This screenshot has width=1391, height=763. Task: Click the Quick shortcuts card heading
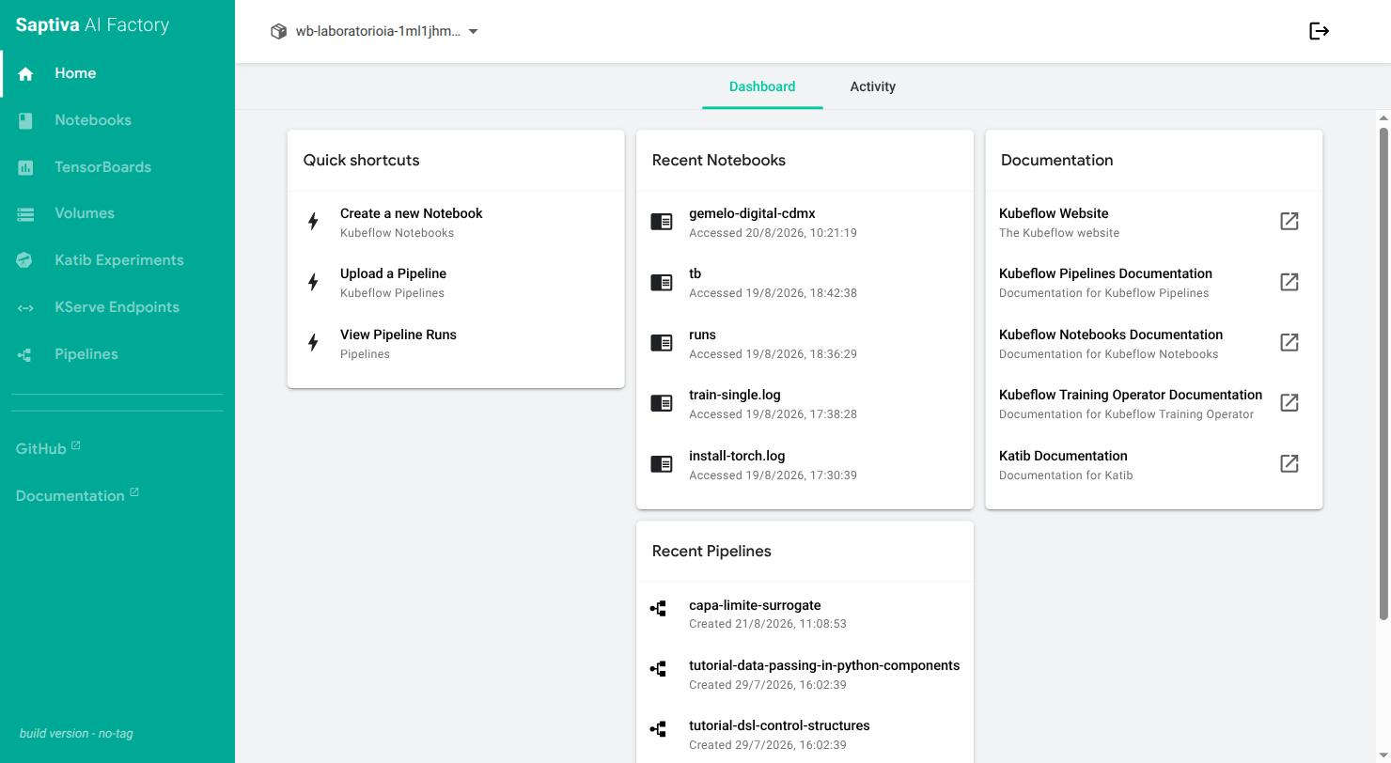361,160
